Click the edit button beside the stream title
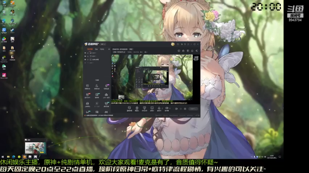This screenshot has width=309, height=173. point(131,49)
